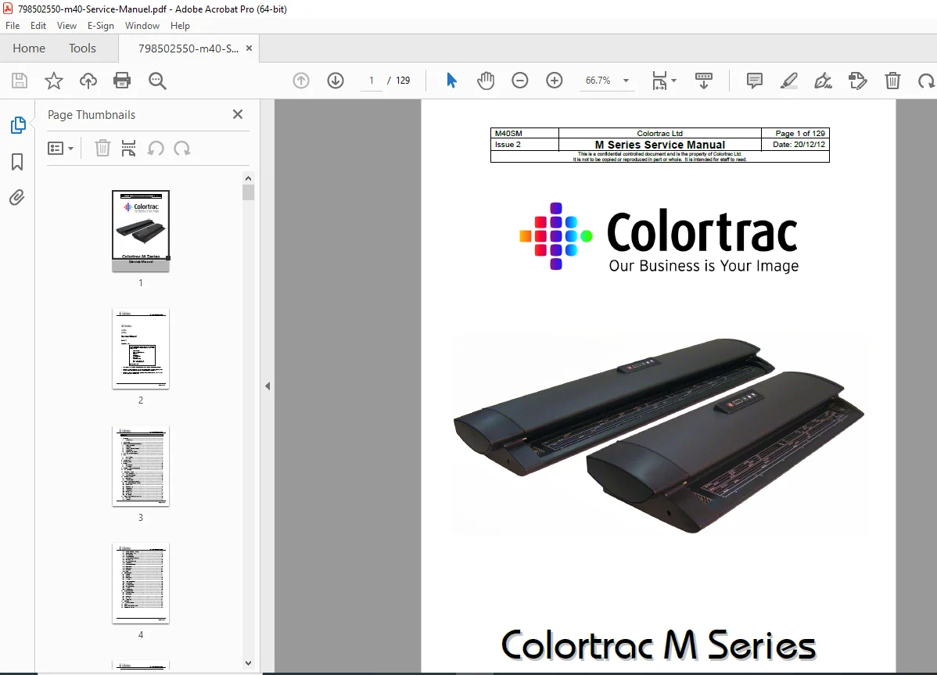This screenshot has height=675, width=937.
Task: Click the fit page width icon
Action: pos(659,81)
